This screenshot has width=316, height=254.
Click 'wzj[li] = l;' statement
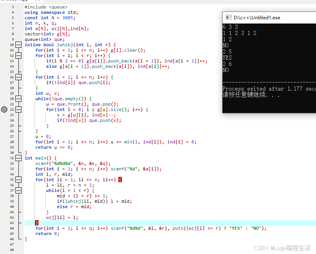62,217
